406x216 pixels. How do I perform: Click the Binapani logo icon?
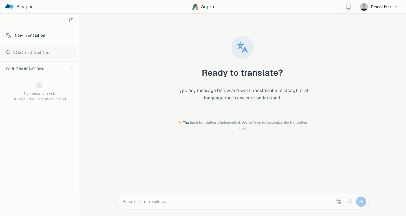tap(9, 7)
